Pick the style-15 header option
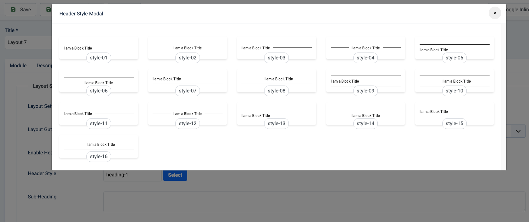Image resolution: width=529 pixels, height=222 pixels. (x=454, y=114)
